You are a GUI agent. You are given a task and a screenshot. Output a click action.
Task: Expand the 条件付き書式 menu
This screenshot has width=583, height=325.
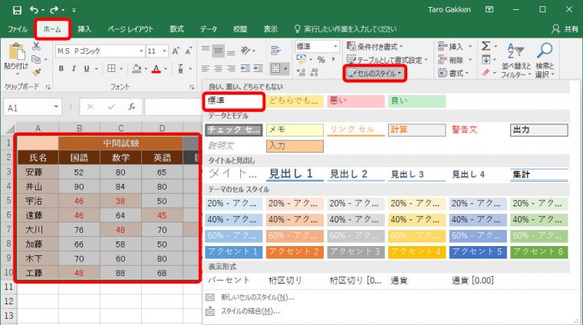(x=375, y=47)
